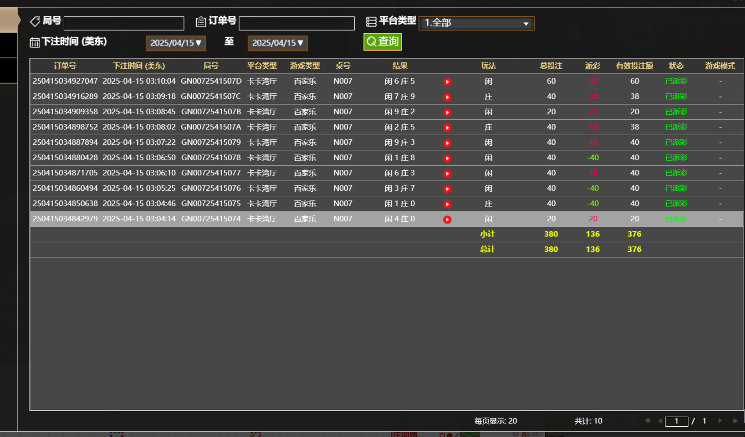Viewport: 745px width, 437px height.
Task: Open the 平台类型 dropdown showing 1.全部
Action: [x=476, y=23]
